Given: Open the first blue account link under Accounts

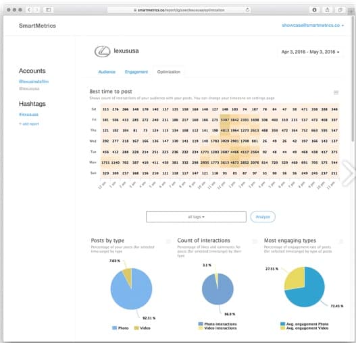Looking at the screenshot, I should (x=34, y=82).
